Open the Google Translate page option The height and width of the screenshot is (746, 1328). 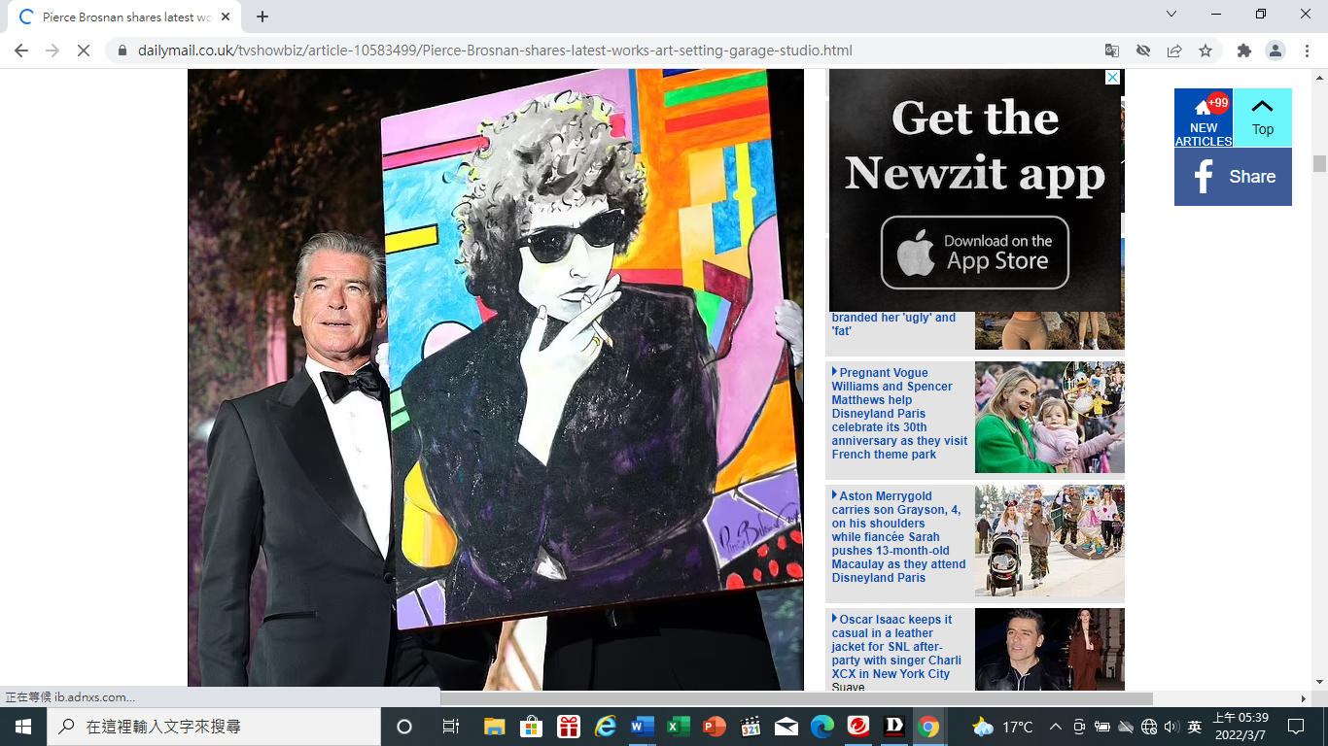coord(1112,51)
